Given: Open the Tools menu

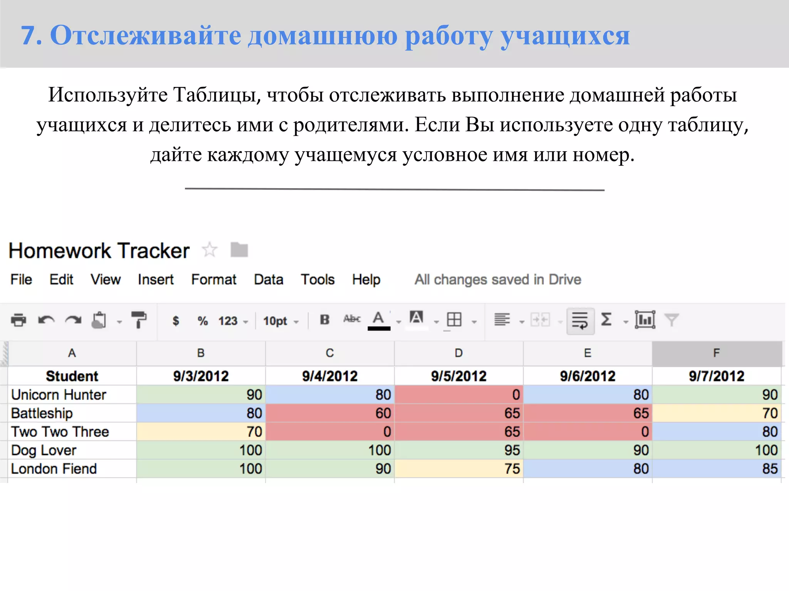Looking at the screenshot, I should click(x=317, y=279).
